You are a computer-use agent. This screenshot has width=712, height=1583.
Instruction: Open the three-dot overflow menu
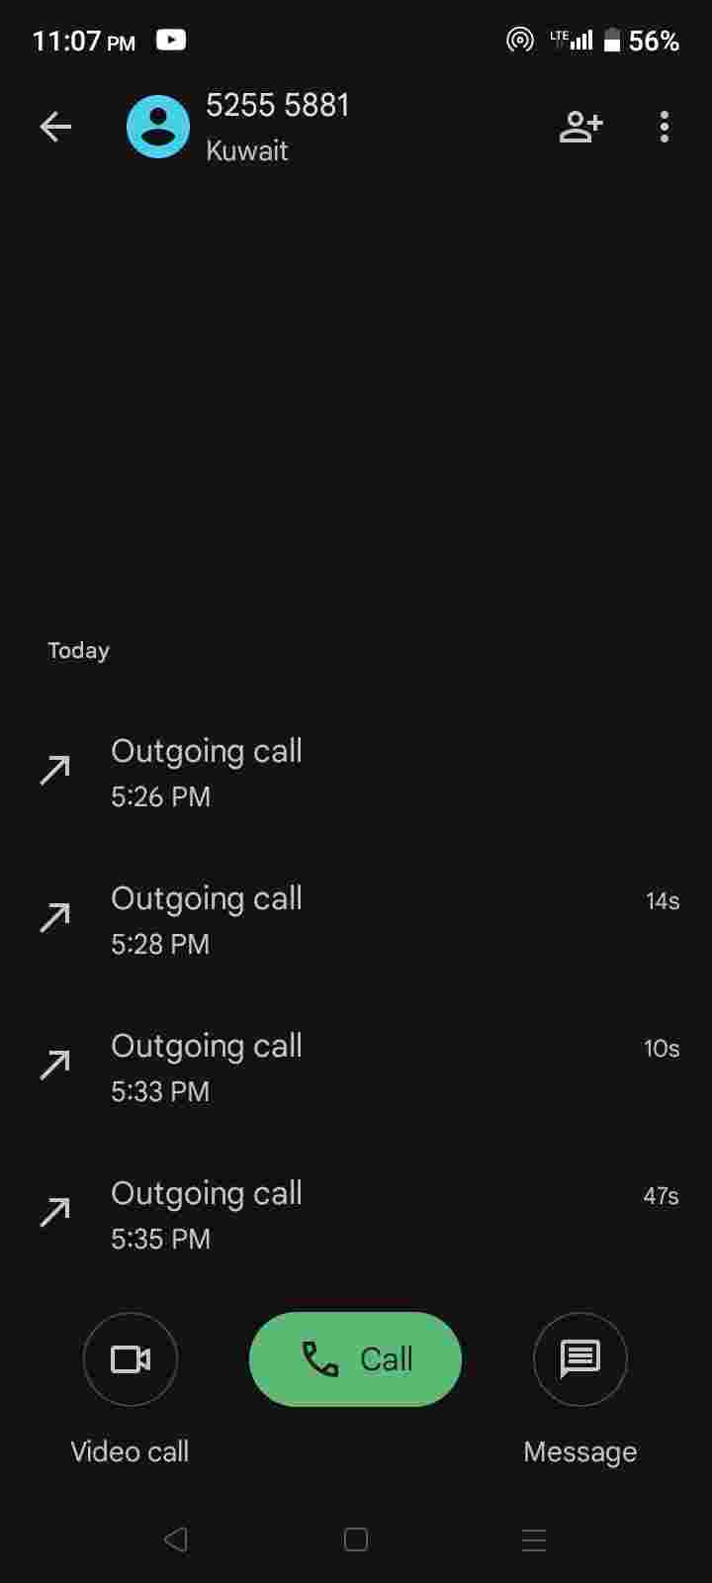coord(665,127)
